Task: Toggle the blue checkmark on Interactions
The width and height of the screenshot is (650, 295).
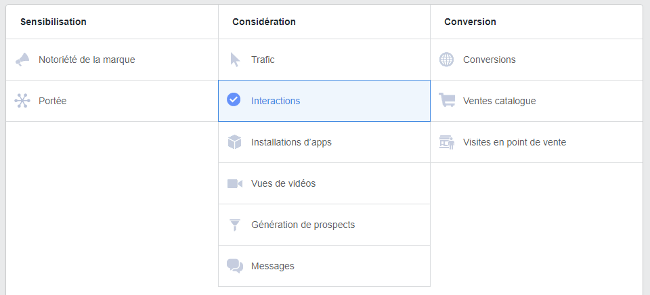Action: (234, 99)
